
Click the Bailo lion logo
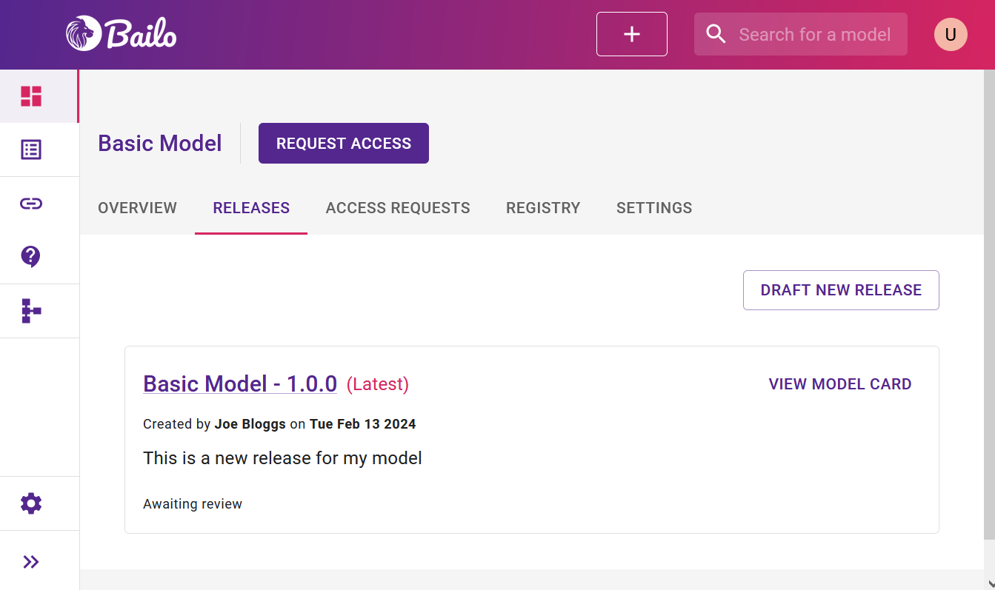[85, 33]
